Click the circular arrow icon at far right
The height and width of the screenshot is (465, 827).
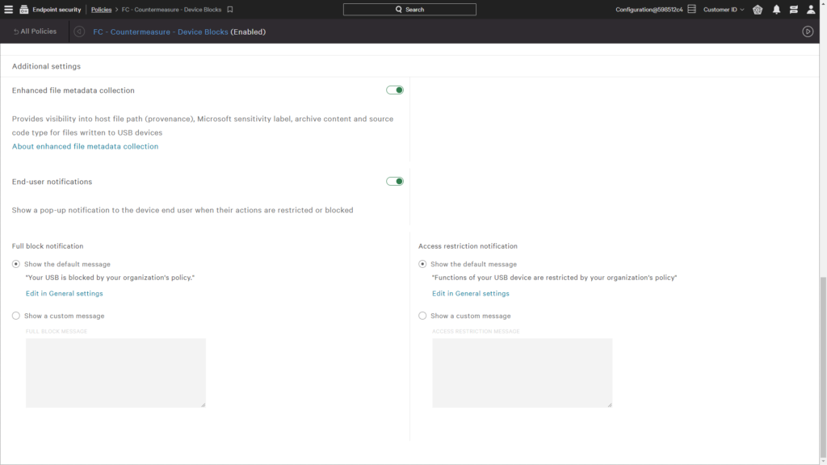coord(808,31)
